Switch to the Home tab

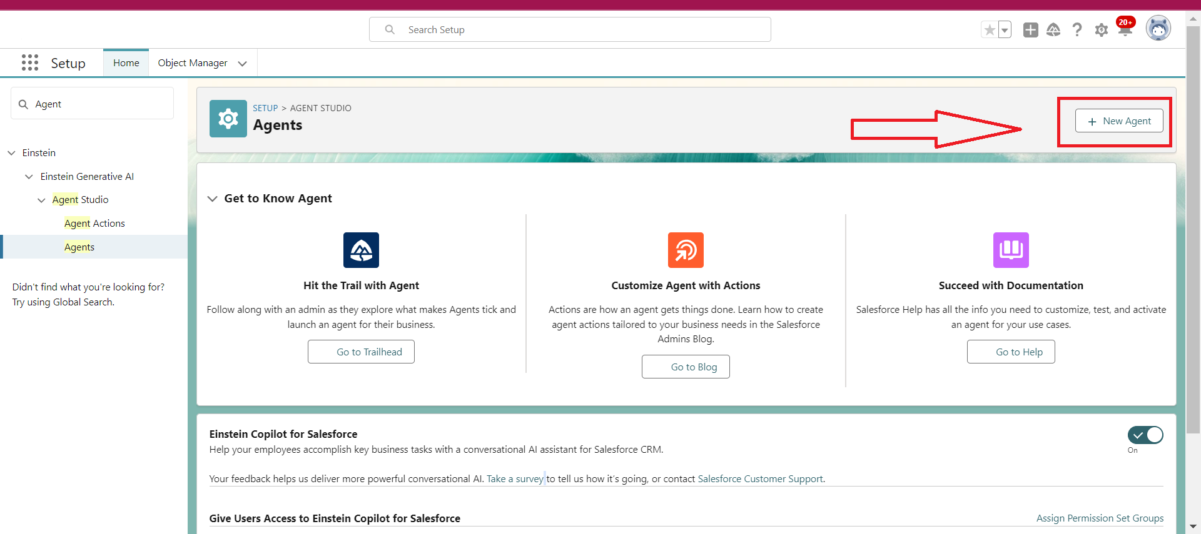pos(126,63)
